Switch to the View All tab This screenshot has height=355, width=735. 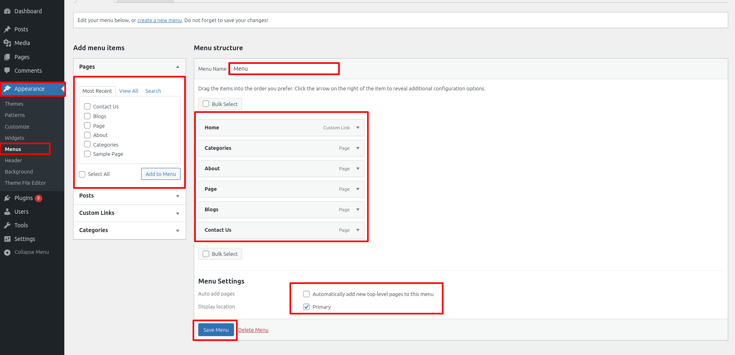click(x=129, y=91)
